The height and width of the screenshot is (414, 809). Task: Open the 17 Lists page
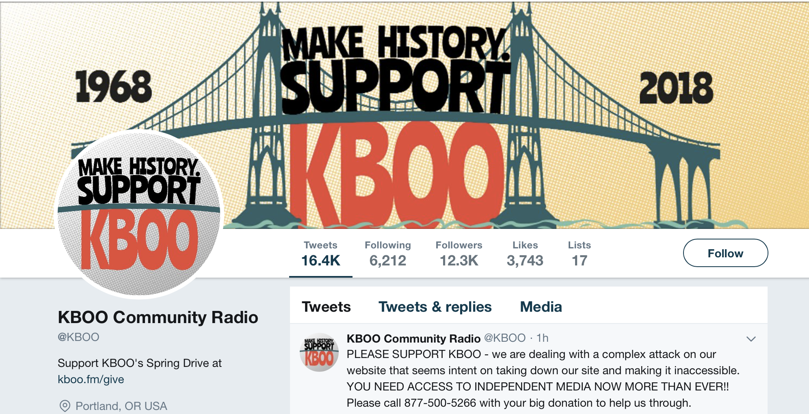click(x=580, y=254)
